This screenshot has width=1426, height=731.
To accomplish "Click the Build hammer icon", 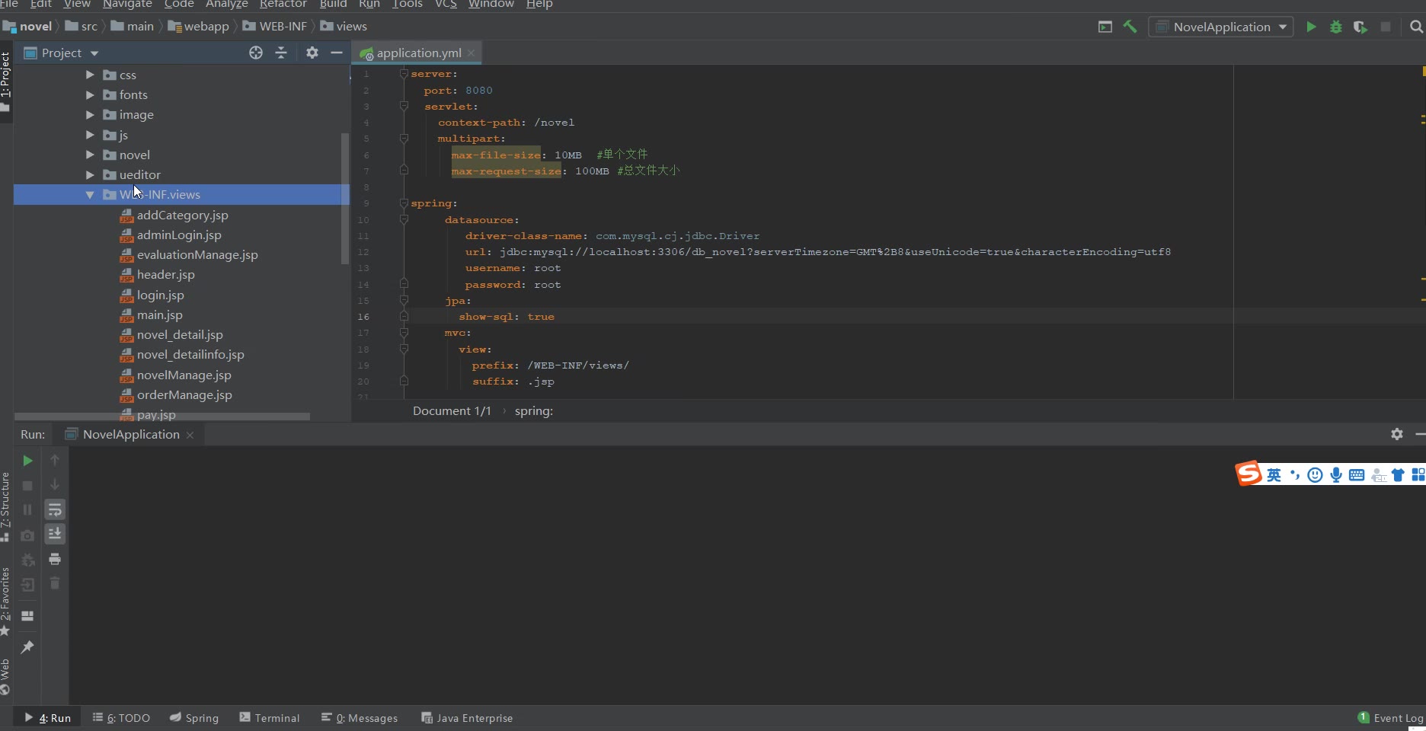I will click(x=1130, y=27).
